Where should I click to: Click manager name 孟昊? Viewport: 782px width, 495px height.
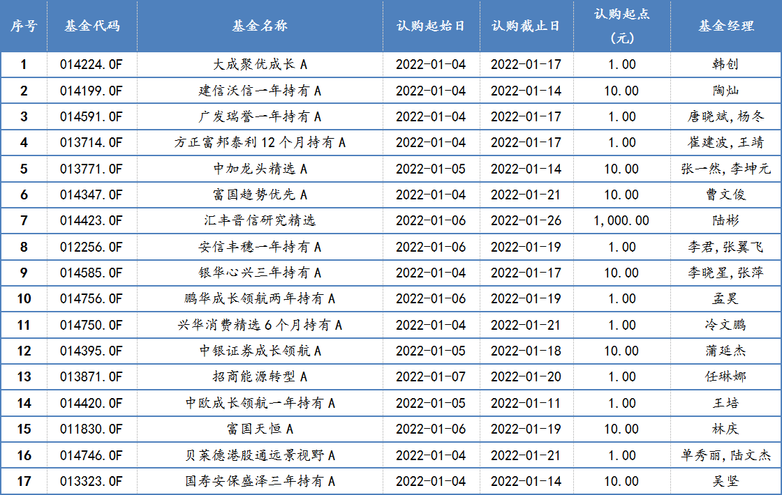[x=725, y=299]
